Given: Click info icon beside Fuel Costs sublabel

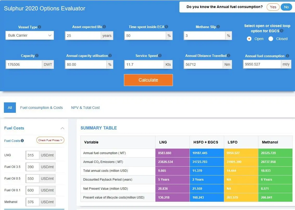Looking at the screenshot, I should [x=22, y=141].
